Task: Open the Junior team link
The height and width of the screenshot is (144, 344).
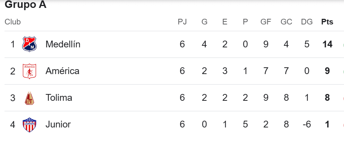Action: pyautogui.click(x=58, y=124)
